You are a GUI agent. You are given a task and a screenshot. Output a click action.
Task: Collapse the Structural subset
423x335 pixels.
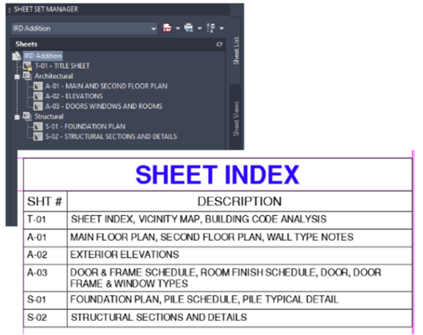(17, 117)
